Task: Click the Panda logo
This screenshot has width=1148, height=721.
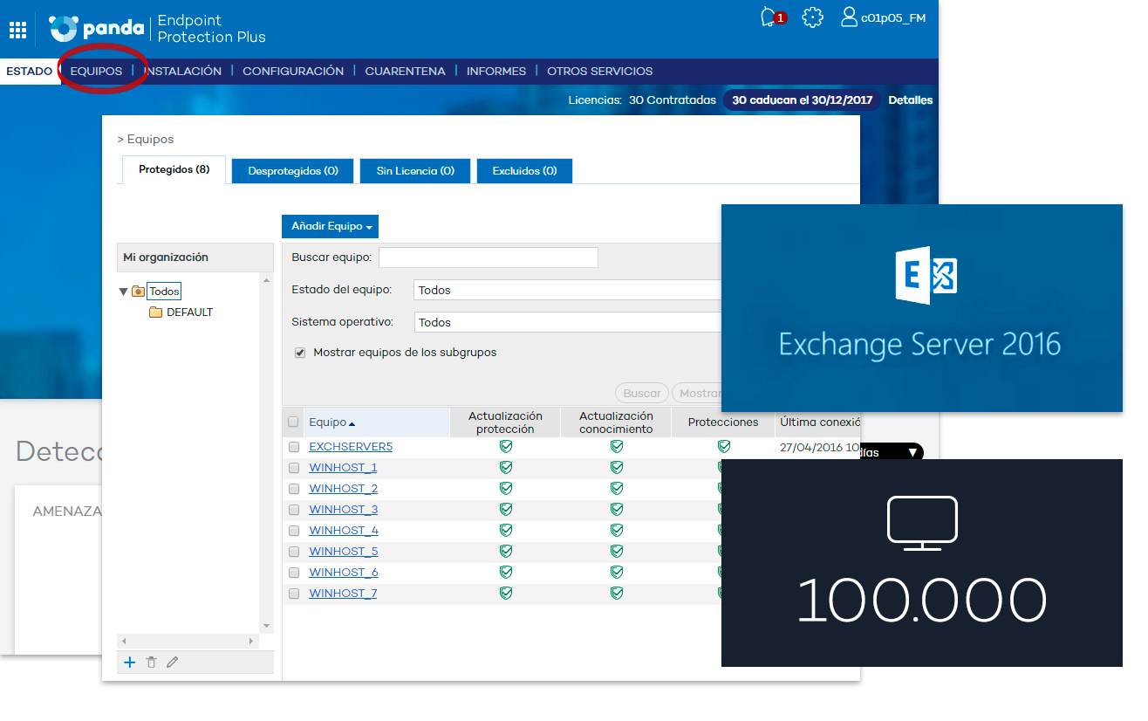Action: pyautogui.click(x=96, y=29)
